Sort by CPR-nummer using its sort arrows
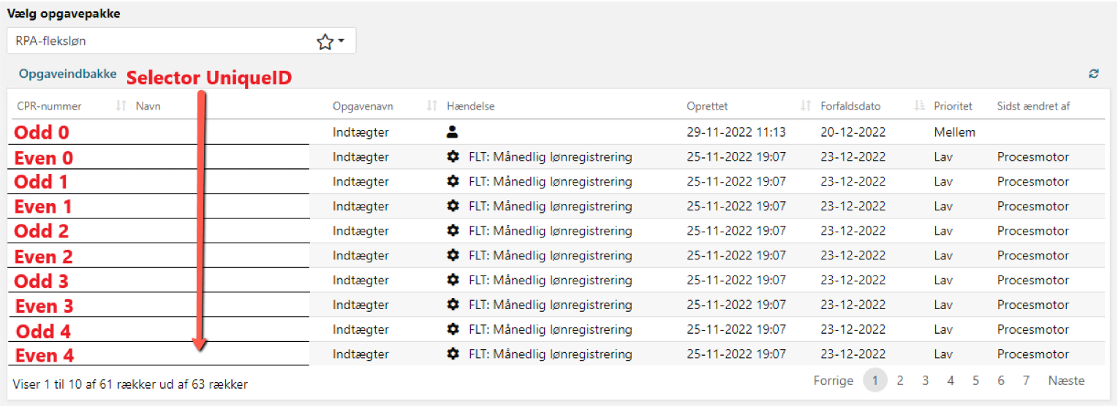 [x=121, y=106]
